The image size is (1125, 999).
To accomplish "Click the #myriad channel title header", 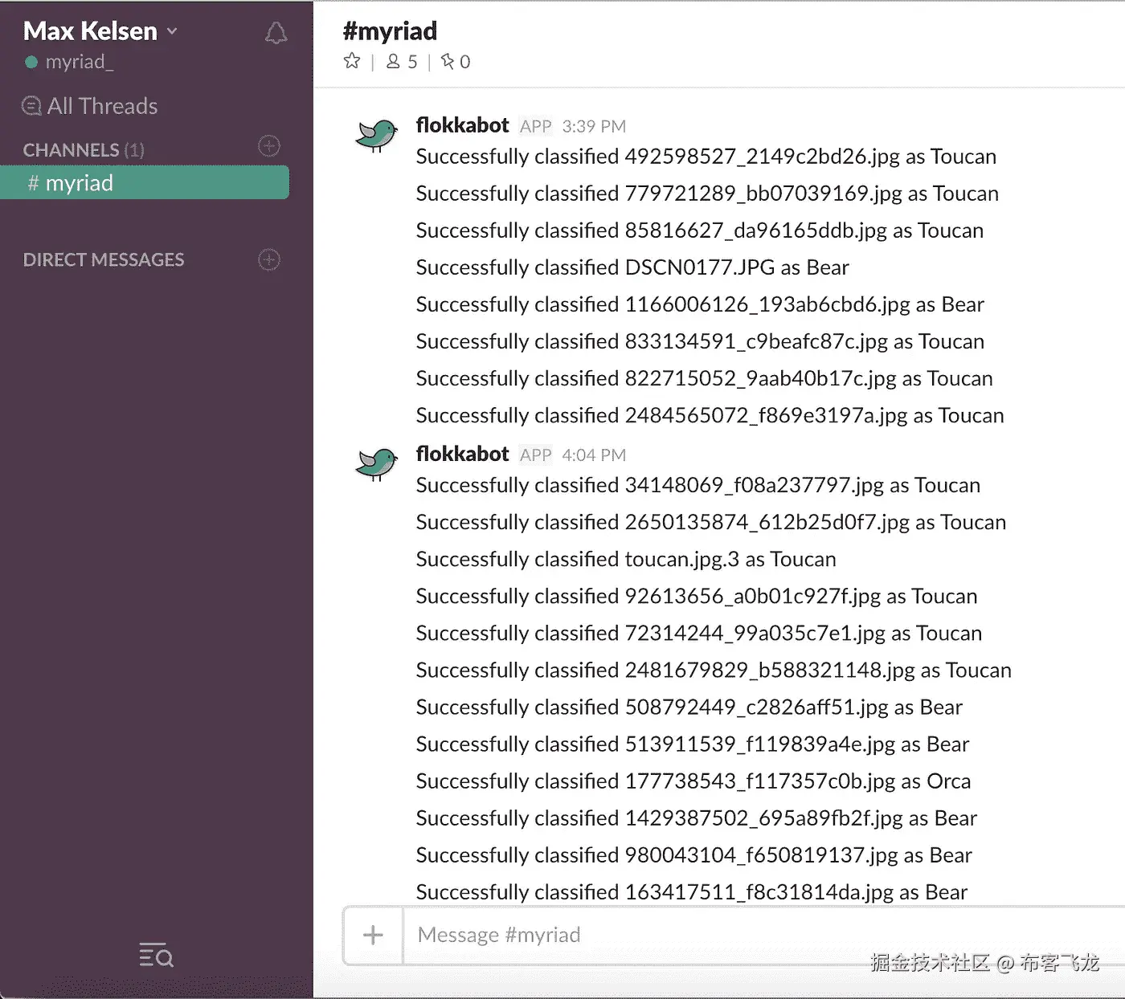I will tap(390, 31).
